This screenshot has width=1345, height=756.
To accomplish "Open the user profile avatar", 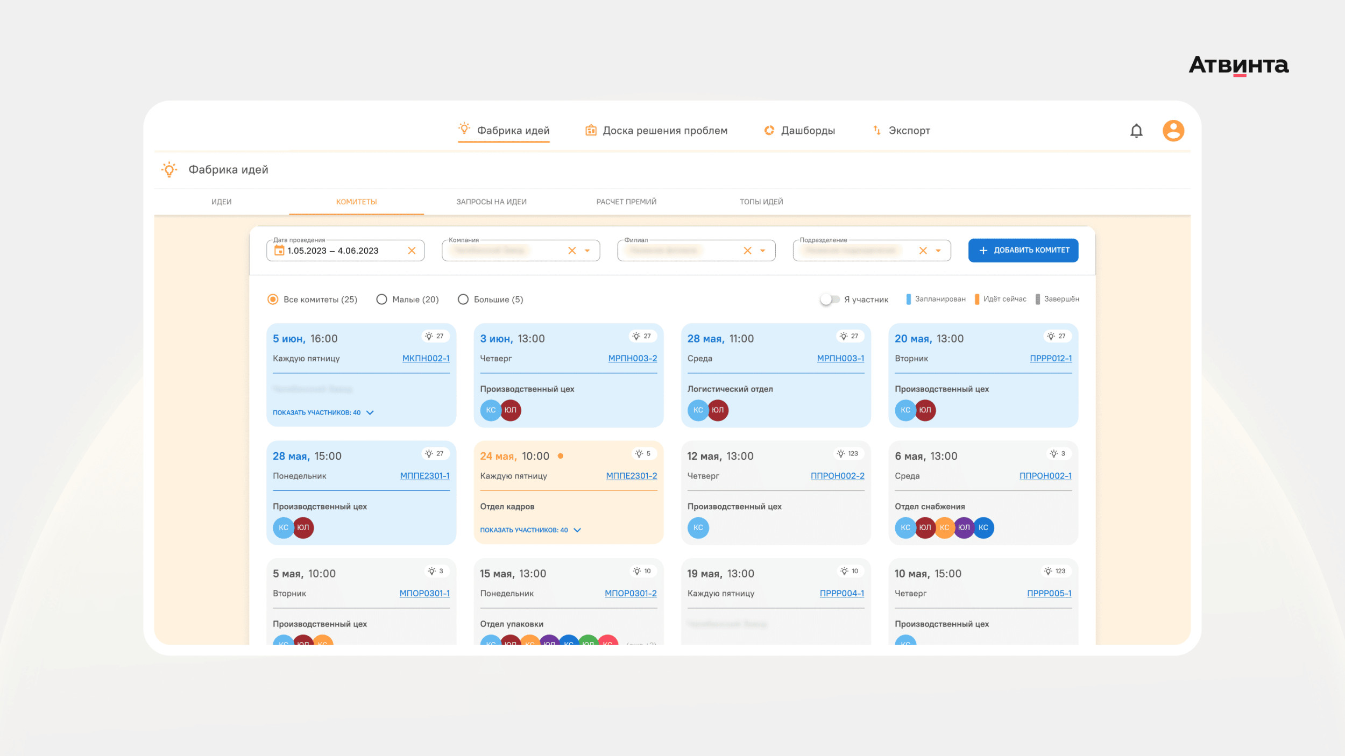I will [x=1173, y=131].
